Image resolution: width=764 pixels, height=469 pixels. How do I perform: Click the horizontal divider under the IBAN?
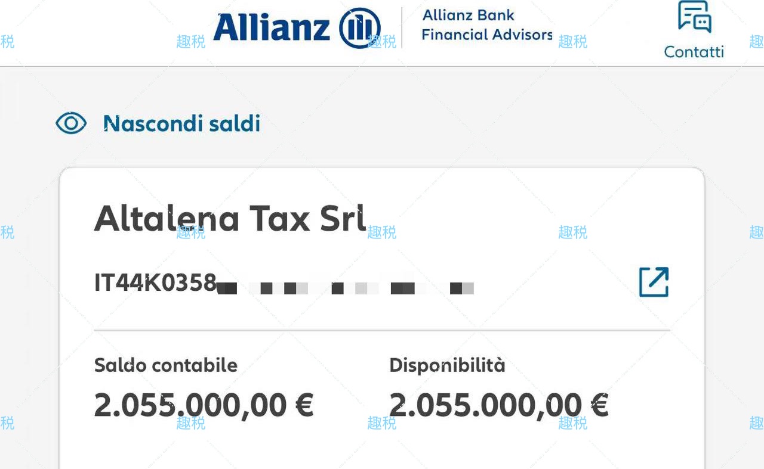pos(382,330)
